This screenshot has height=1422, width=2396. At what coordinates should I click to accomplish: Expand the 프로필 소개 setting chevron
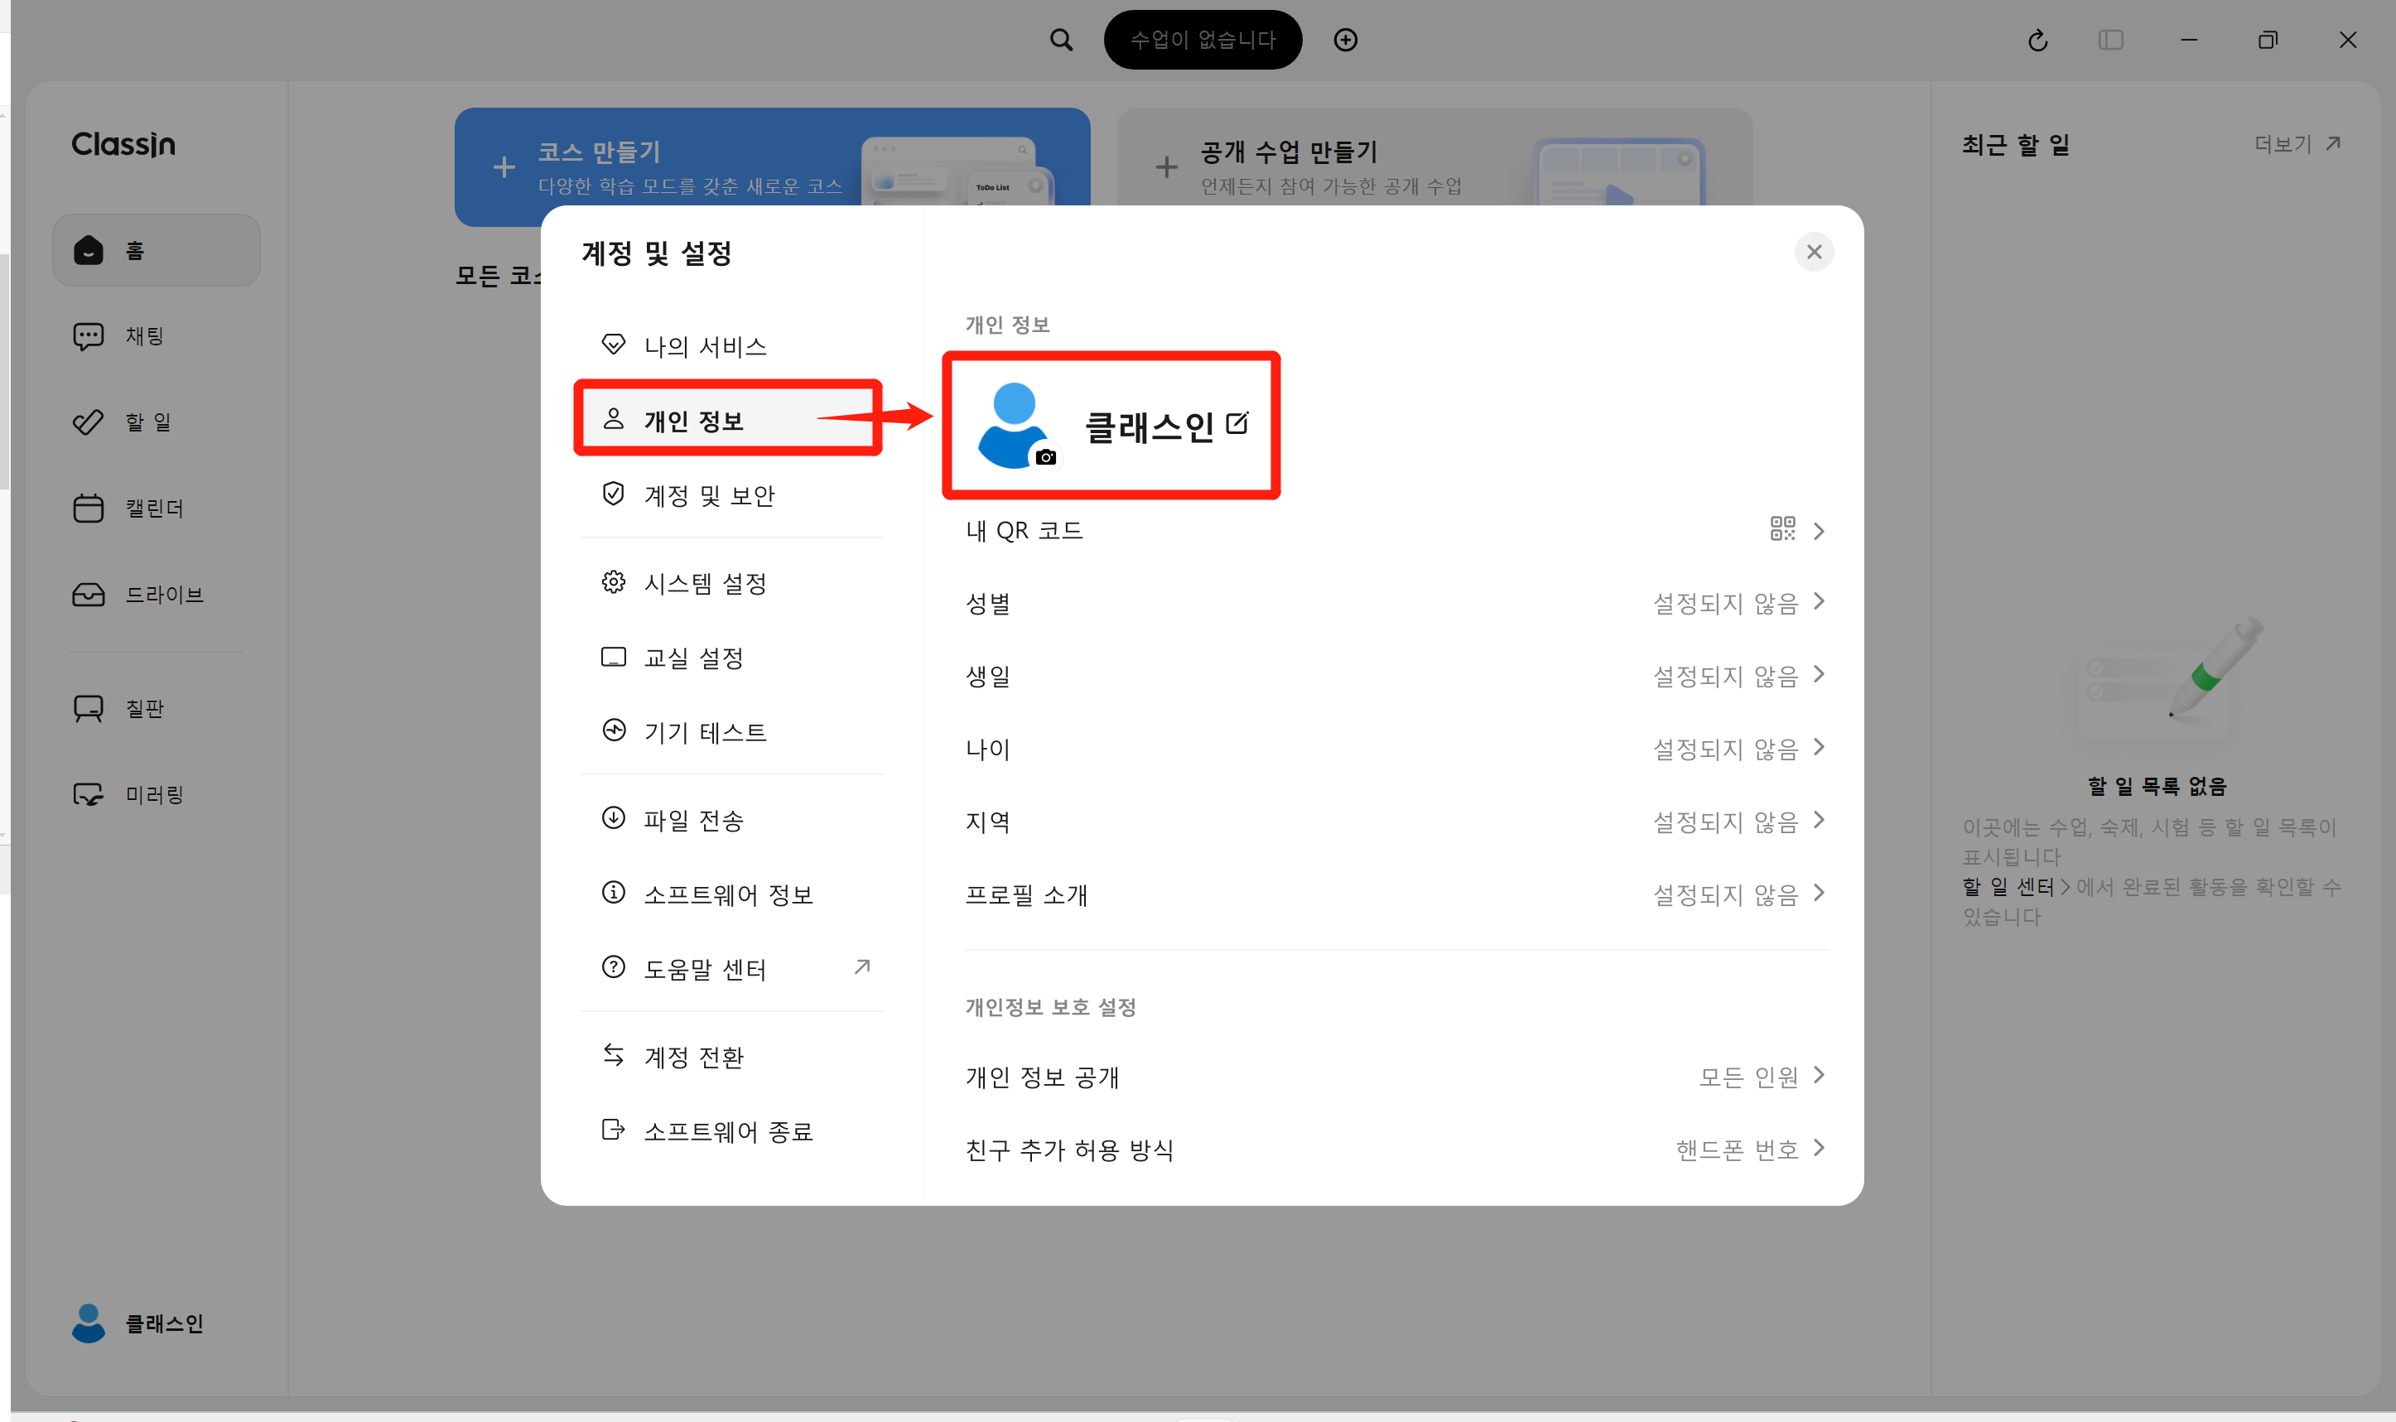coord(1818,893)
